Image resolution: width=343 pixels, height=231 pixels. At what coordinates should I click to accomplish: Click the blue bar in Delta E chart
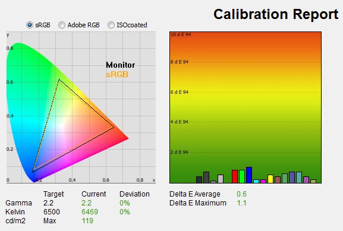pyautogui.click(x=249, y=175)
